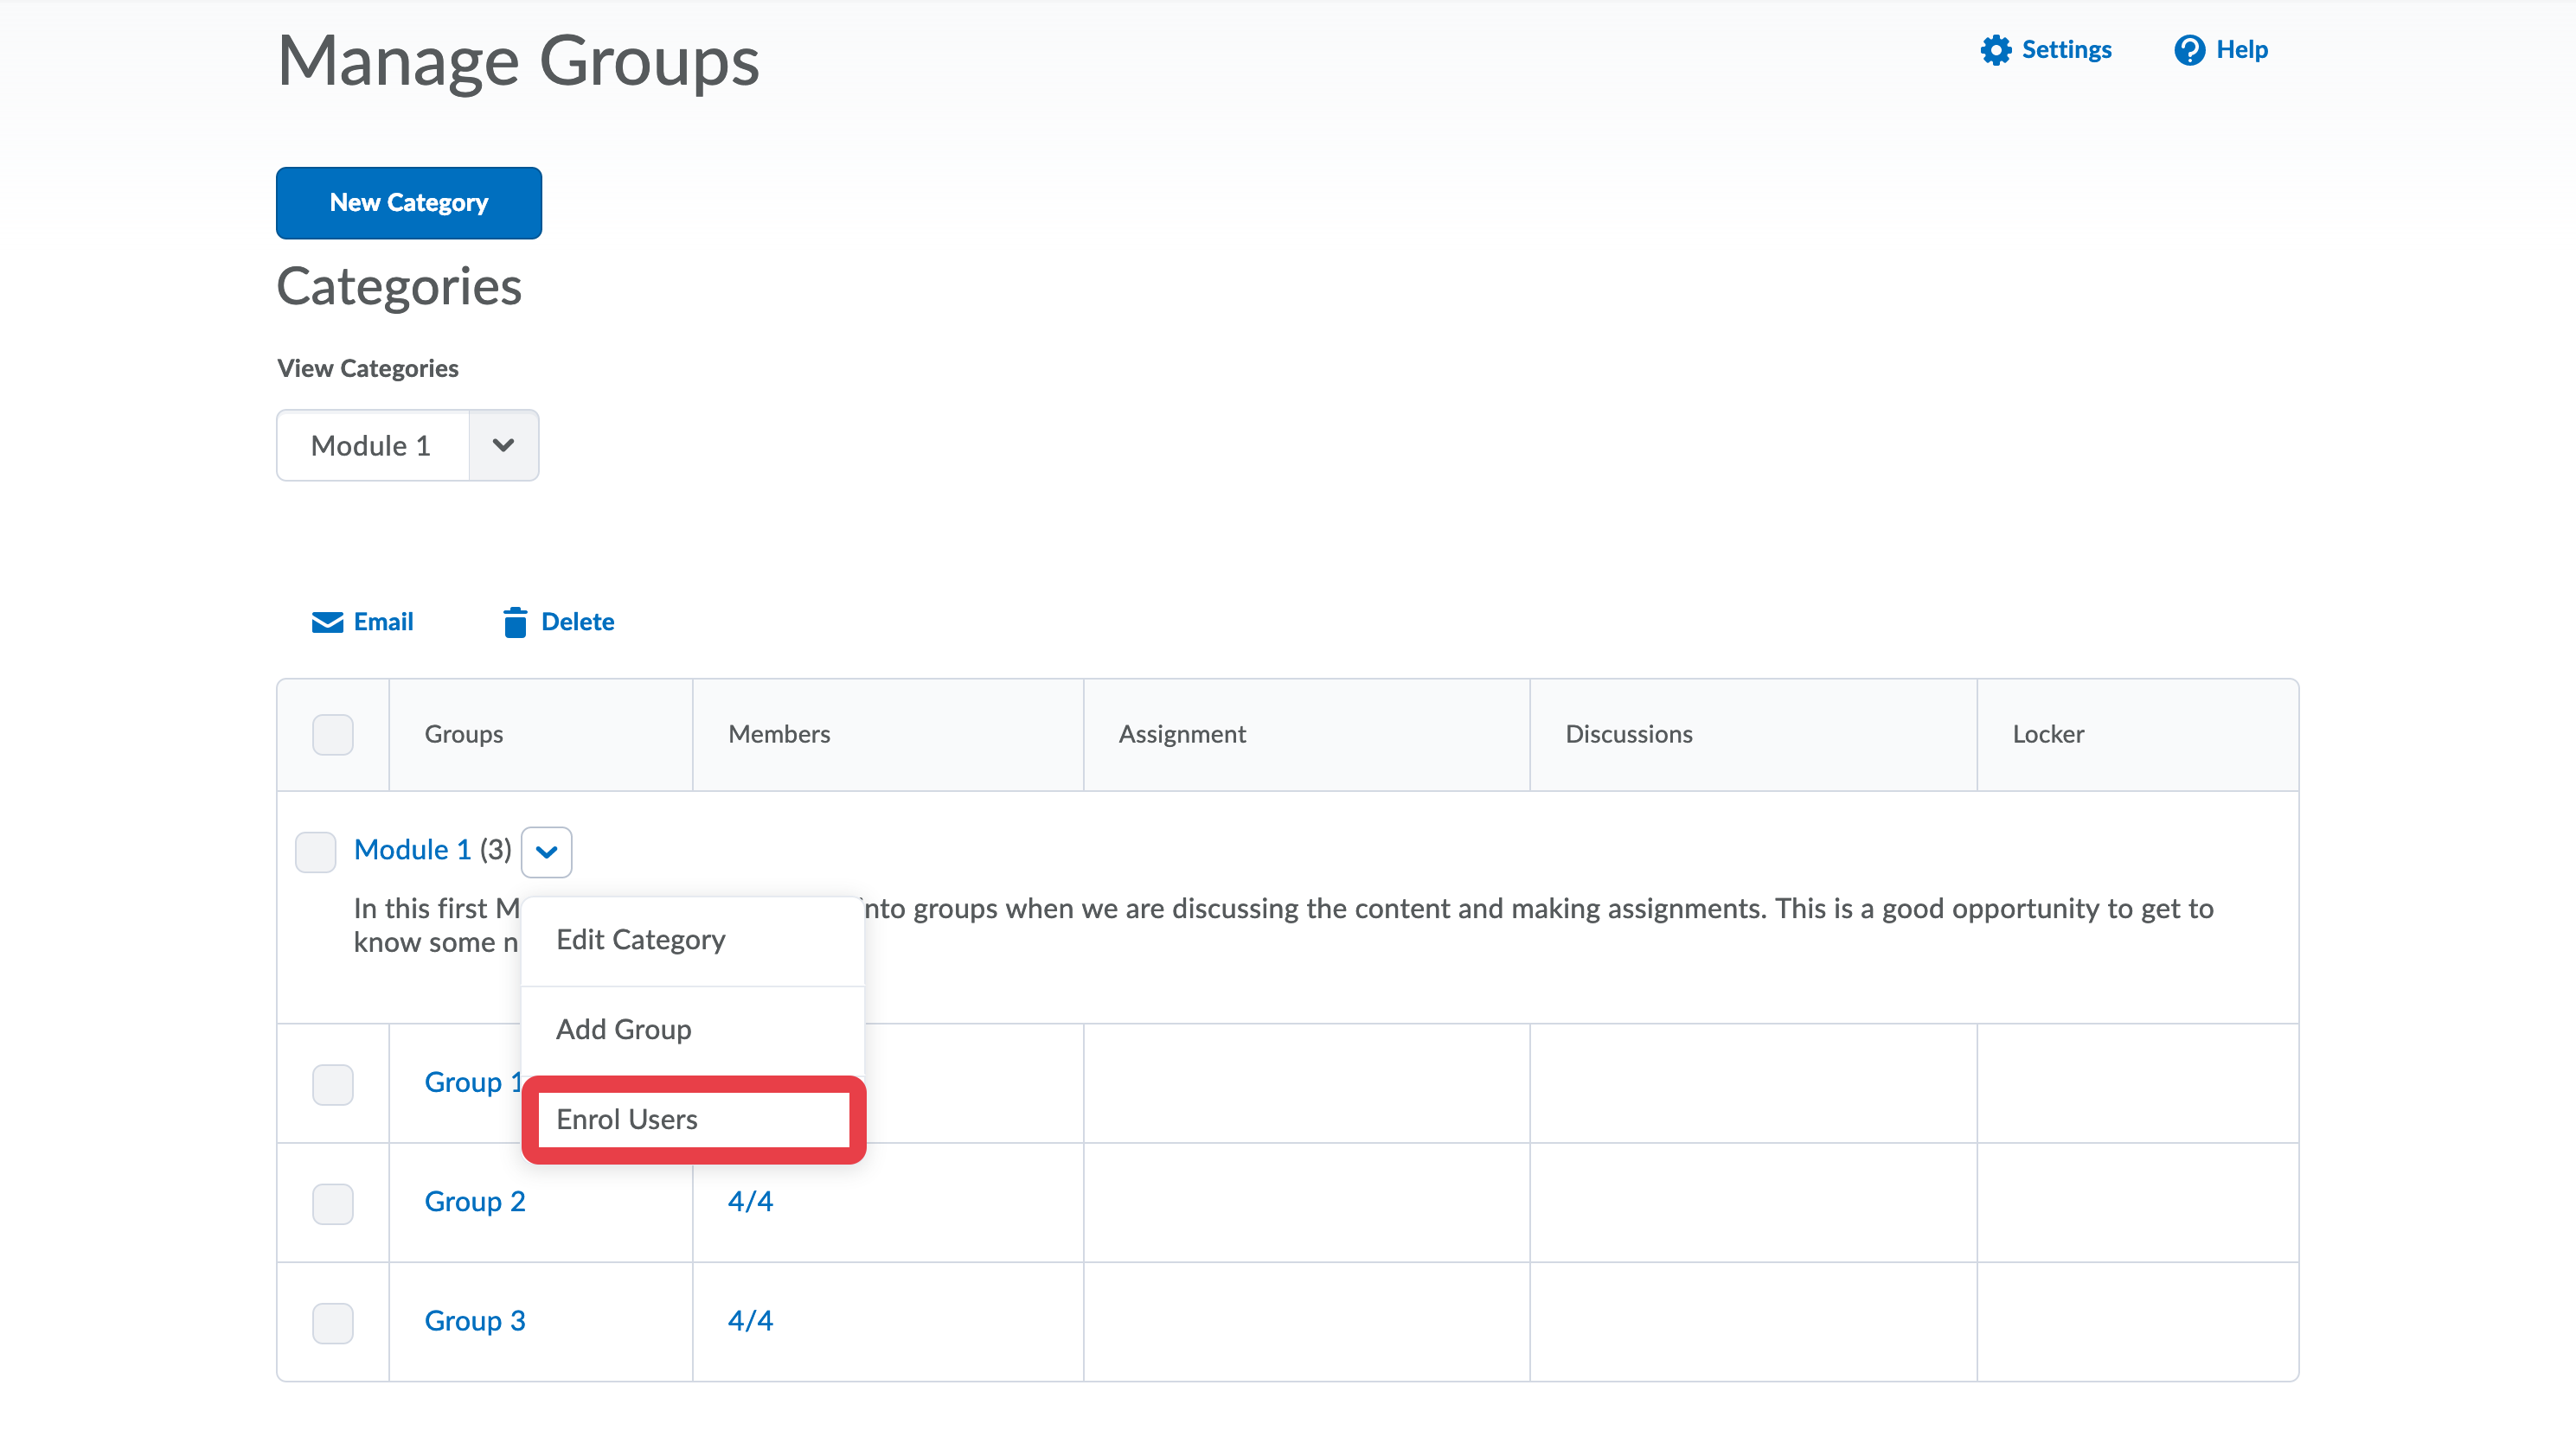Collapse the Module 1 actions chevron menu
The image size is (2576, 1449).
pos(546,852)
